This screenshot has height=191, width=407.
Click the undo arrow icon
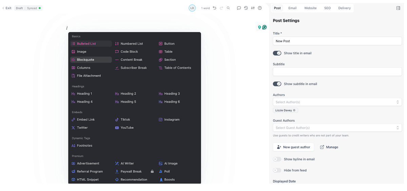pyautogui.click(x=214, y=8)
